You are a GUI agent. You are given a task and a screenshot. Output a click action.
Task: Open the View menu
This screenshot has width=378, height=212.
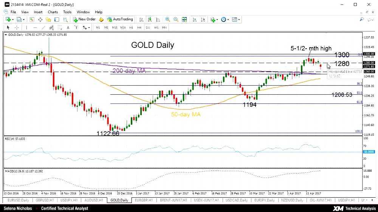tap(25, 12)
